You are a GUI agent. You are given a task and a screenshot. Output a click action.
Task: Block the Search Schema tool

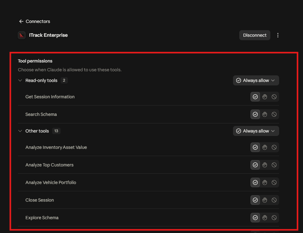pos(274,114)
